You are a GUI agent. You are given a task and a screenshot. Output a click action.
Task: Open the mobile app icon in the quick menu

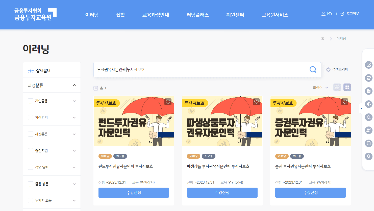point(368,143)
